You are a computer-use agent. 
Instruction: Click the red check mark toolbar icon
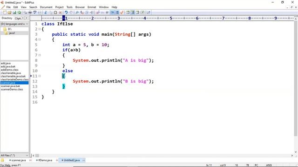click(x=122, y=13)
